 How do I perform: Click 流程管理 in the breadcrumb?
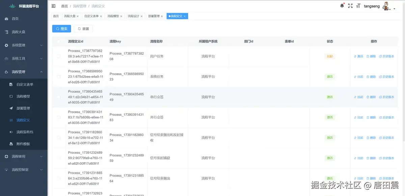coord(80,6)
